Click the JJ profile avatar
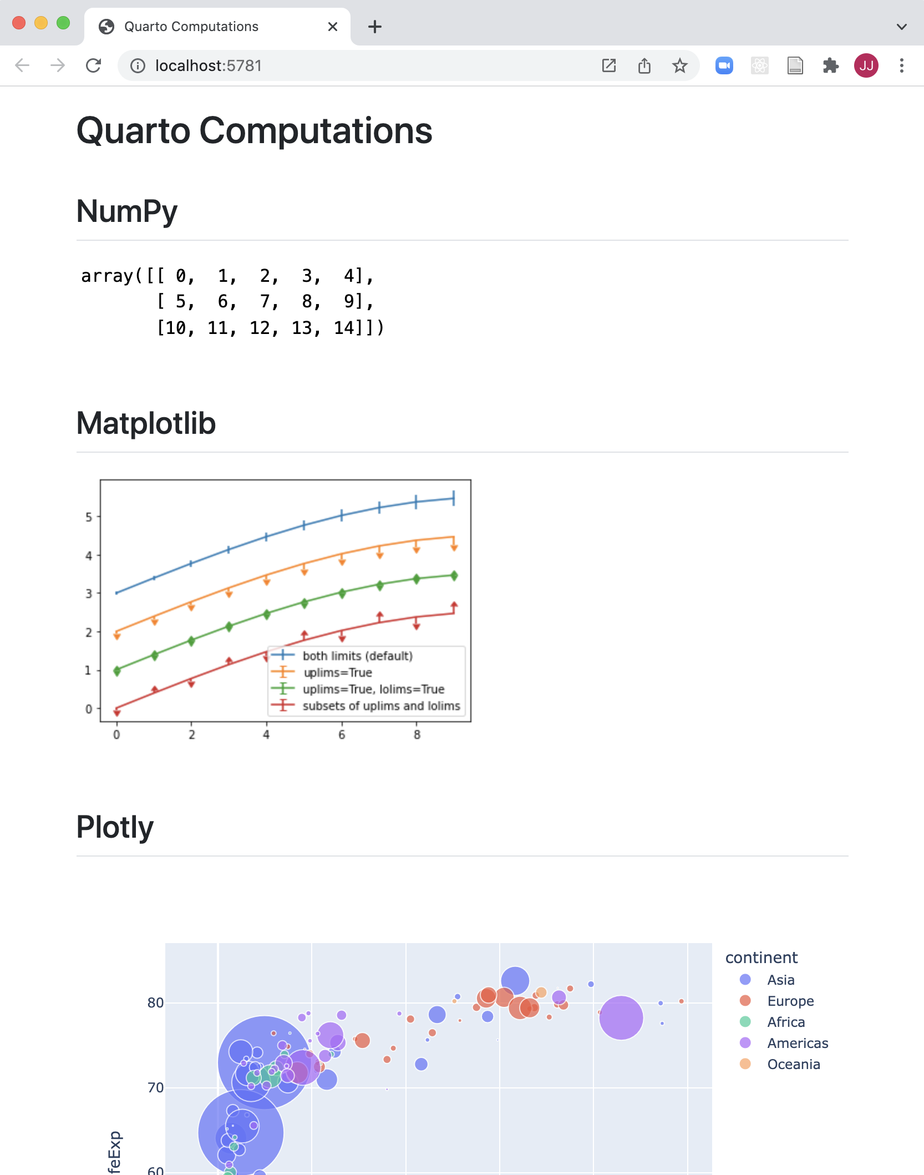Screen dimensions: 924x1175 [866, 65]
